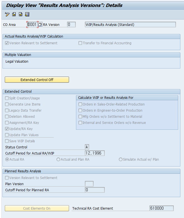Click the Status Control label
The height and width of the screenshot is (218, 184).
(16, 147)
